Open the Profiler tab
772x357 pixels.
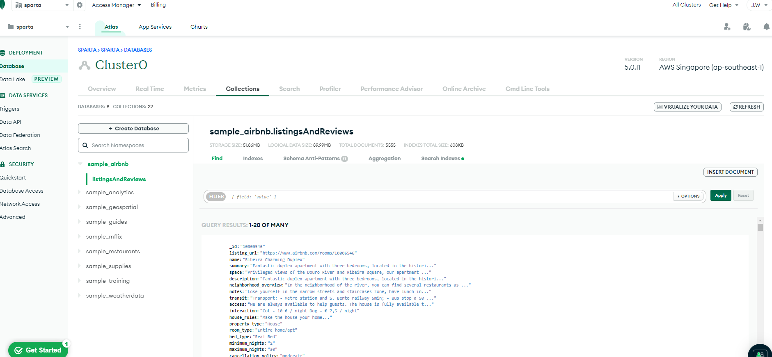pyautogui.click(x=330, y=89)
